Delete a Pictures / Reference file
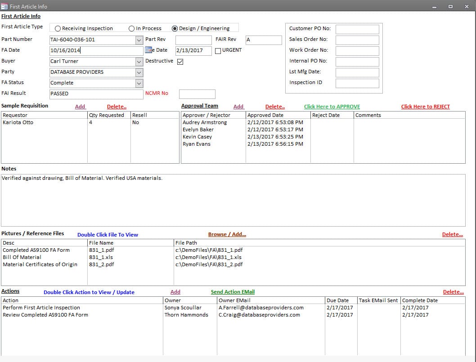476x362 pixels. 452,234
